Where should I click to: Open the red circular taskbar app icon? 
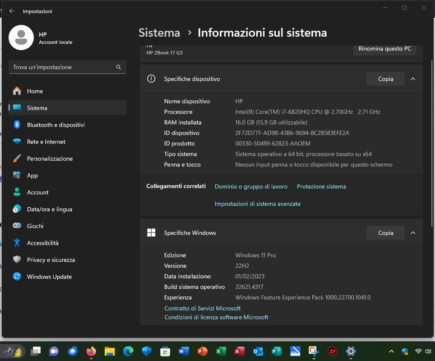click(332, 351)
